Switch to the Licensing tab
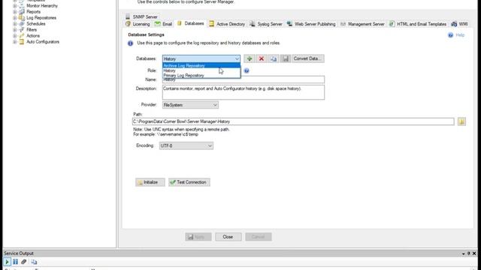481x270 pixels. 138,24
